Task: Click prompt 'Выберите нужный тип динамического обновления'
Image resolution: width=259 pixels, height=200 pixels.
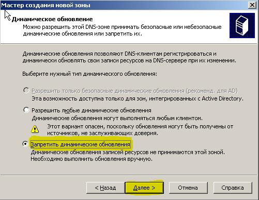Action: [x=89, y=74]
